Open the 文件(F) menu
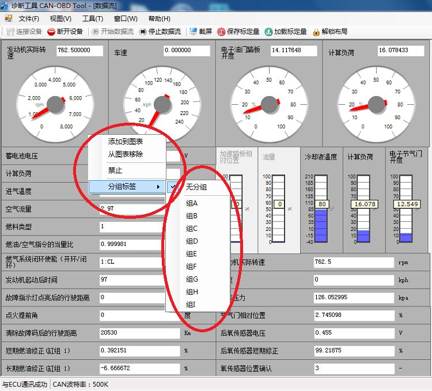The height and width of the screenshot is (391, 432). click(x=29, y=18)
